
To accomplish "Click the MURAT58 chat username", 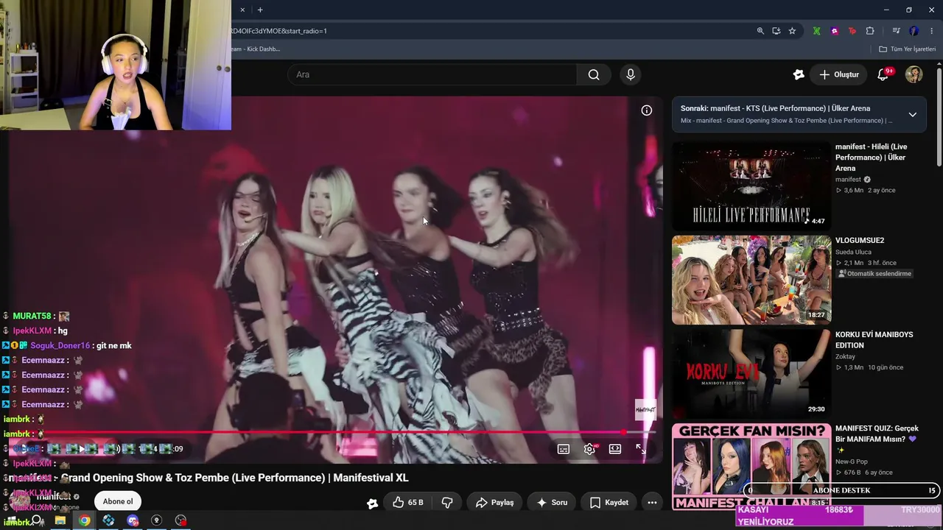I will (x=32, y=317).
